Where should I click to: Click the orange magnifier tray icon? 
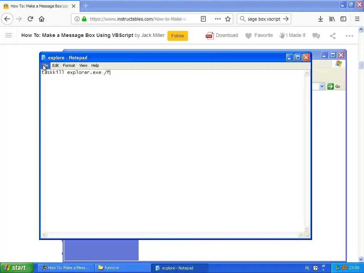coord(344,268)
